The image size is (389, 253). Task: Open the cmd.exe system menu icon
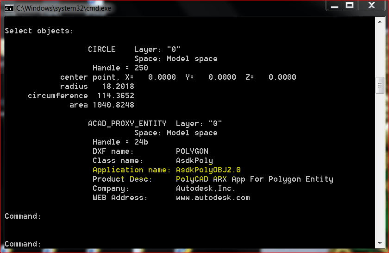pos(9,8)
